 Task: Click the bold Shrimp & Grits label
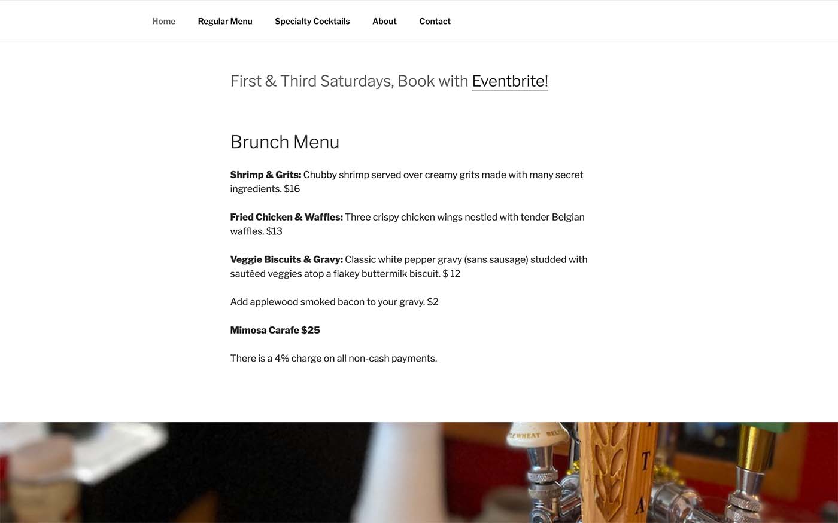pyautogui.click(x=265, y=175)
